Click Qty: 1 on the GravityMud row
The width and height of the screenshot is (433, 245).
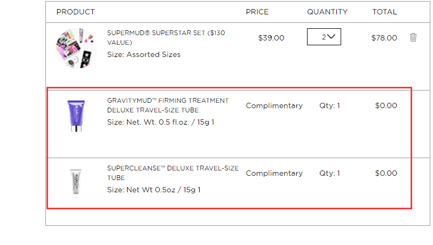[x=330, y=105]
